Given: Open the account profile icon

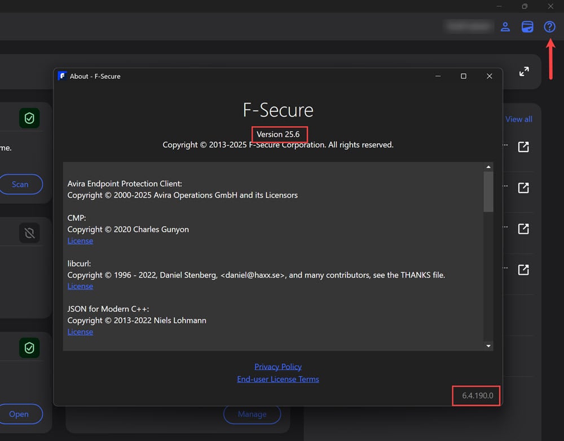Looking at the screenshot, I should pos(505,26).
